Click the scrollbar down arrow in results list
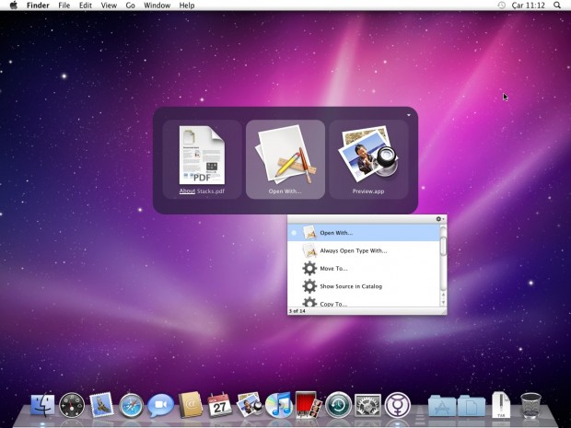The image size is (571, 428). click(443, 303)
